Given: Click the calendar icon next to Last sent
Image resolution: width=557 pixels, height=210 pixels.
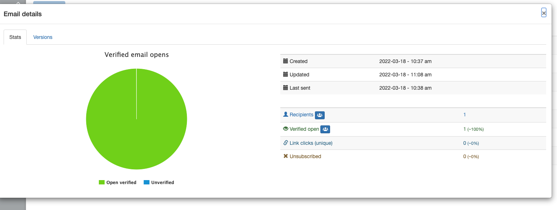Looking at the screenshot, I should [286, 88].
